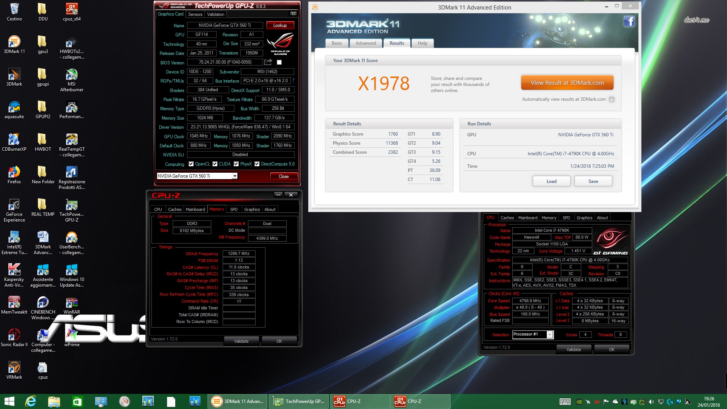This screenshot has height=409, width=727.
Task: Launch Firefox from the desktop
Action: click(14, 175)
